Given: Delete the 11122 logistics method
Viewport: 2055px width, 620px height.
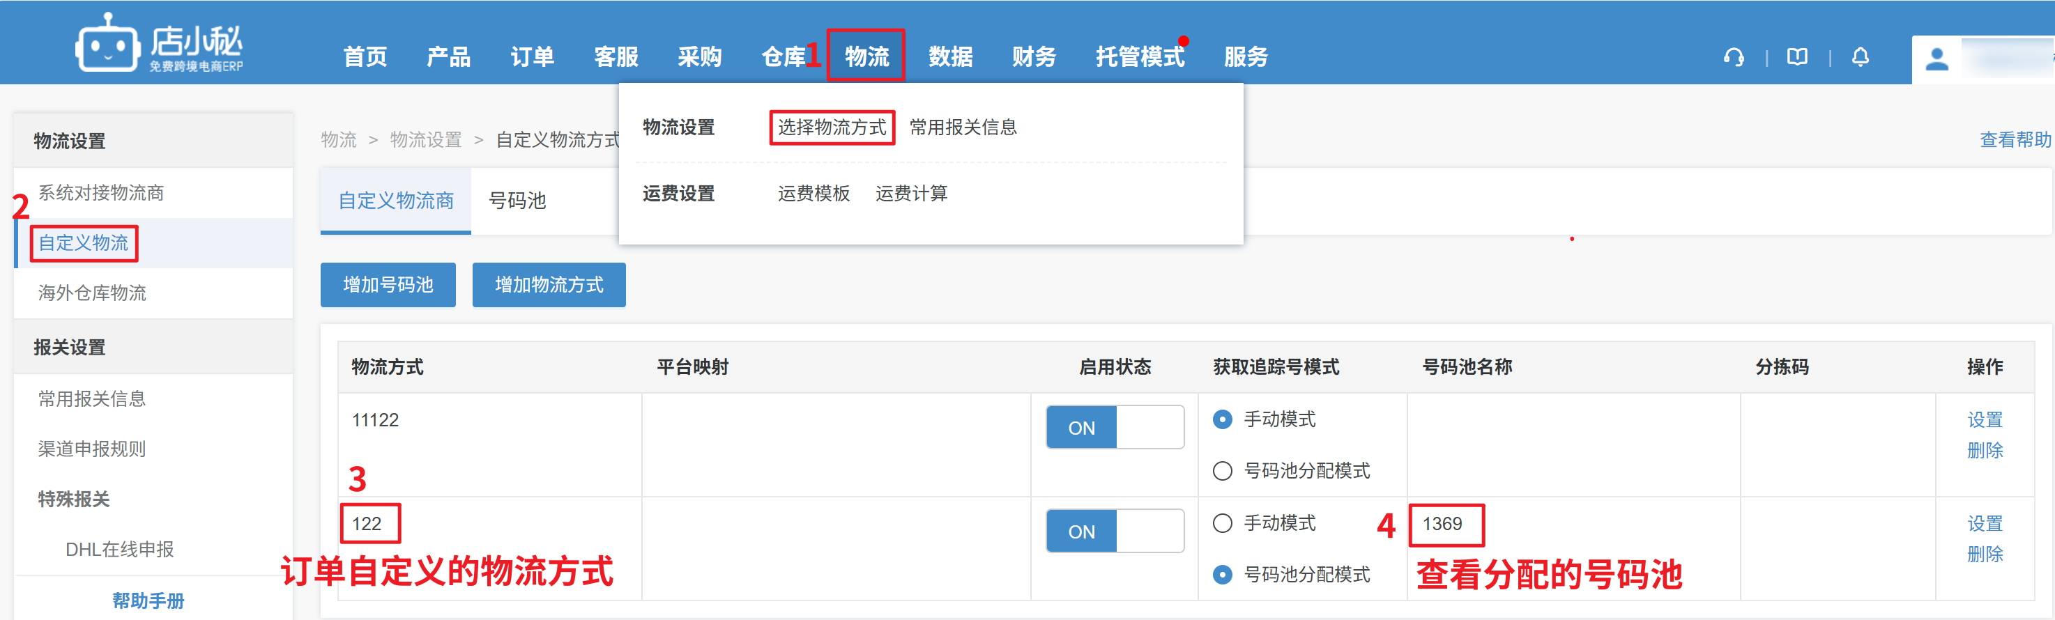Looking at the screenshot, I should point(1984,450).
